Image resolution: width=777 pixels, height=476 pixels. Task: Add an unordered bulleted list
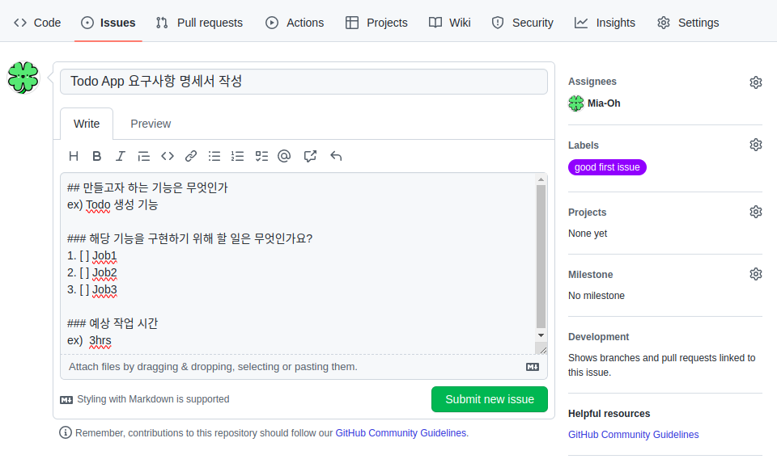214,156
